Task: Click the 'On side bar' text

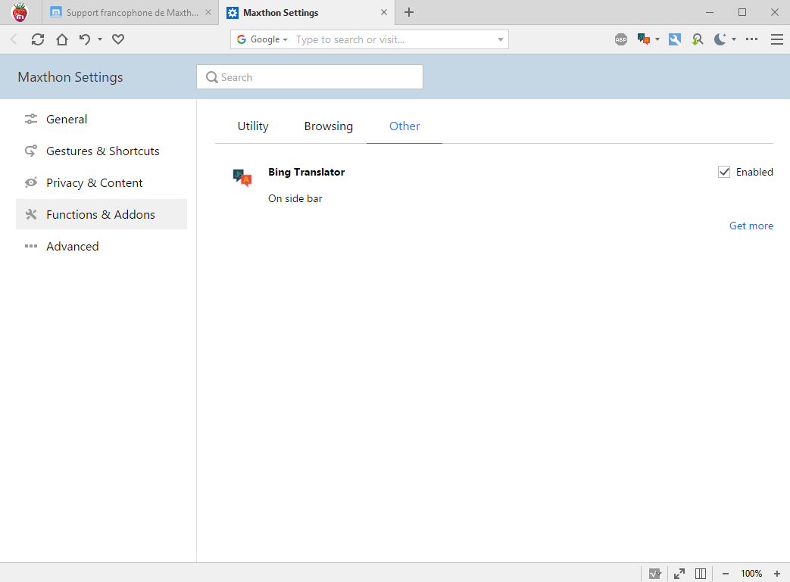Action: [x=295, y=199]
